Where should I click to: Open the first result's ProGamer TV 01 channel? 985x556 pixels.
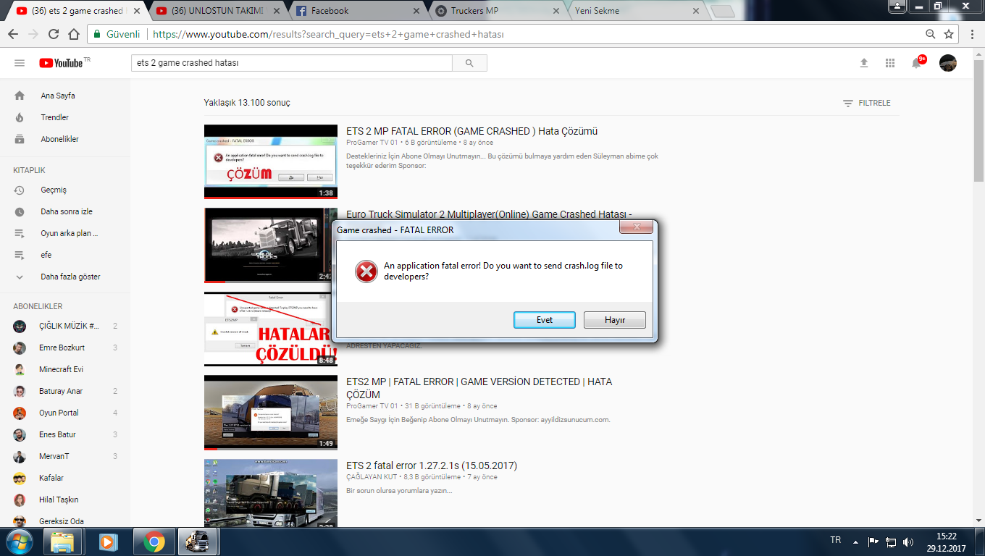[372, 143]
